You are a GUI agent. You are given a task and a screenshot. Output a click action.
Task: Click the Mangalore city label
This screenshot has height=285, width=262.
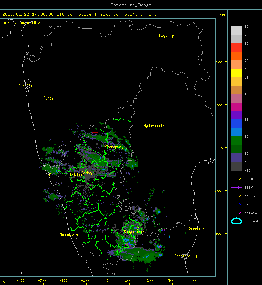69,234
